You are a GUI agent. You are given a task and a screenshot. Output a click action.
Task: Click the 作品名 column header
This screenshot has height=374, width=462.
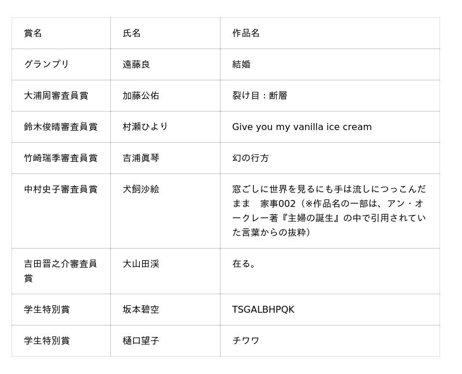point(246,34)
